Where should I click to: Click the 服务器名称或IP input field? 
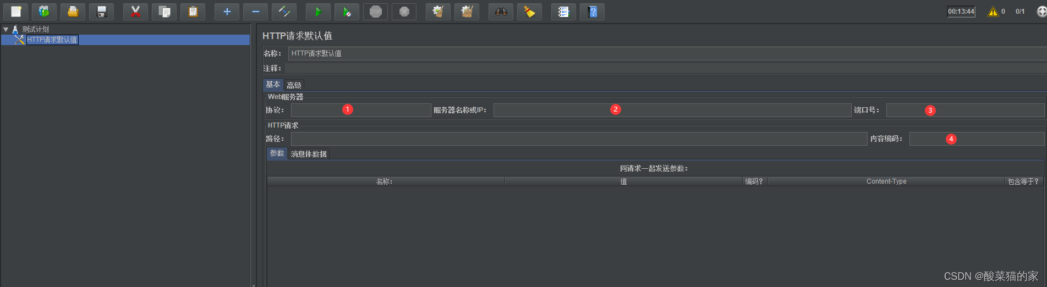672,110
